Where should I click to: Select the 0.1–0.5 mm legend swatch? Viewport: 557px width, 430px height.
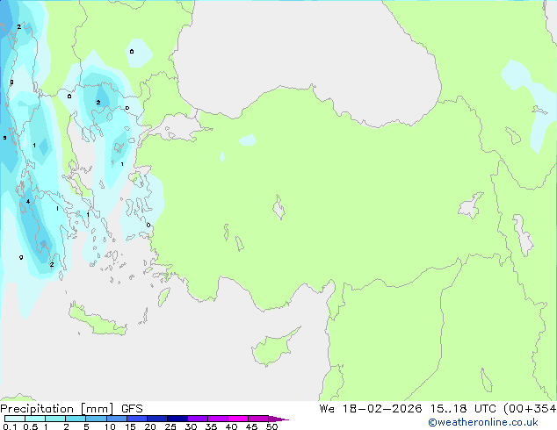tap(15, 419)
